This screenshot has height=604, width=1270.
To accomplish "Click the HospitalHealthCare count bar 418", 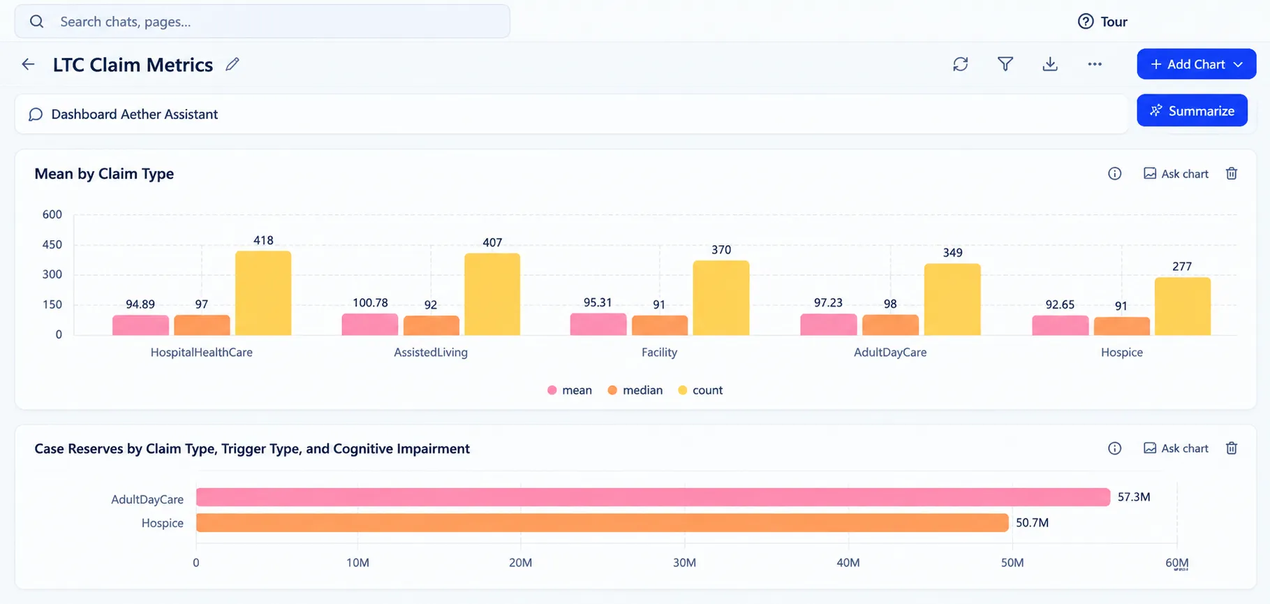I will [x=263, y=293].
